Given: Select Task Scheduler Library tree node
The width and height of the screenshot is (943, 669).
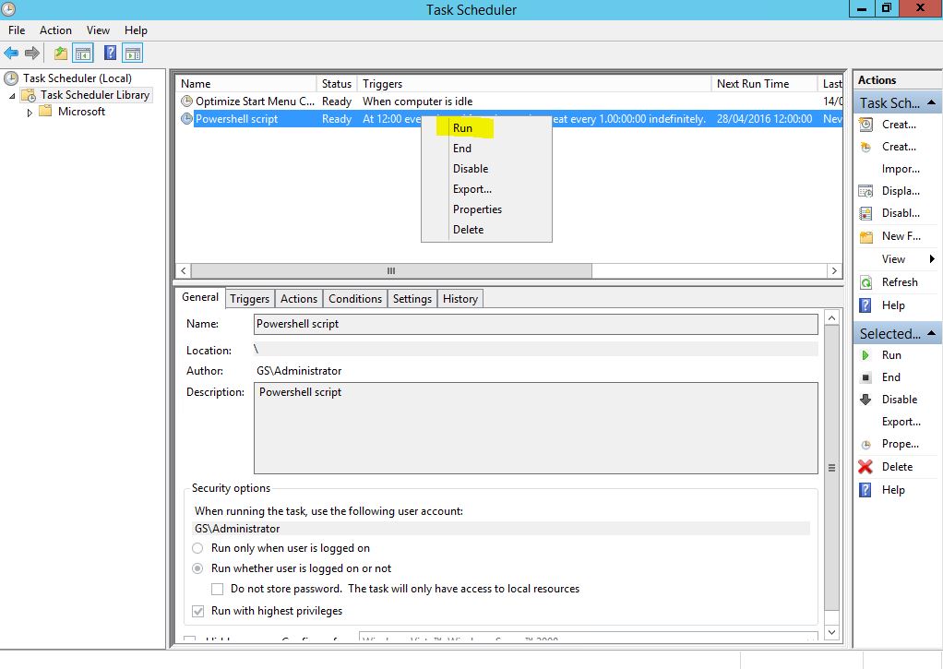Looking at the screenshot, I should (x=95, y=95).
